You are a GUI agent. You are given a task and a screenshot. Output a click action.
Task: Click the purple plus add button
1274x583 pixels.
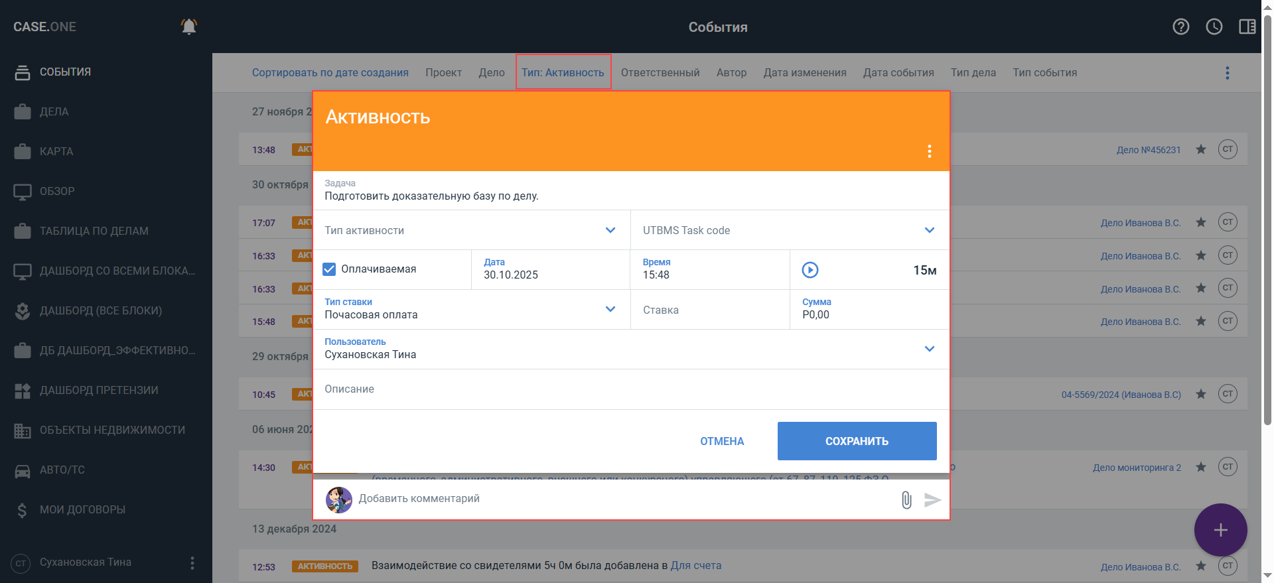coord(1220,530)
